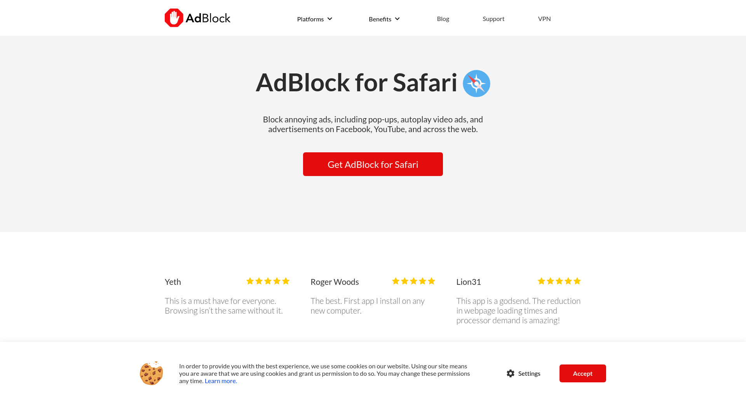This screenshot has height=408, width=746.
Task: Click Lion31's star rating
Action: [559, 281]
